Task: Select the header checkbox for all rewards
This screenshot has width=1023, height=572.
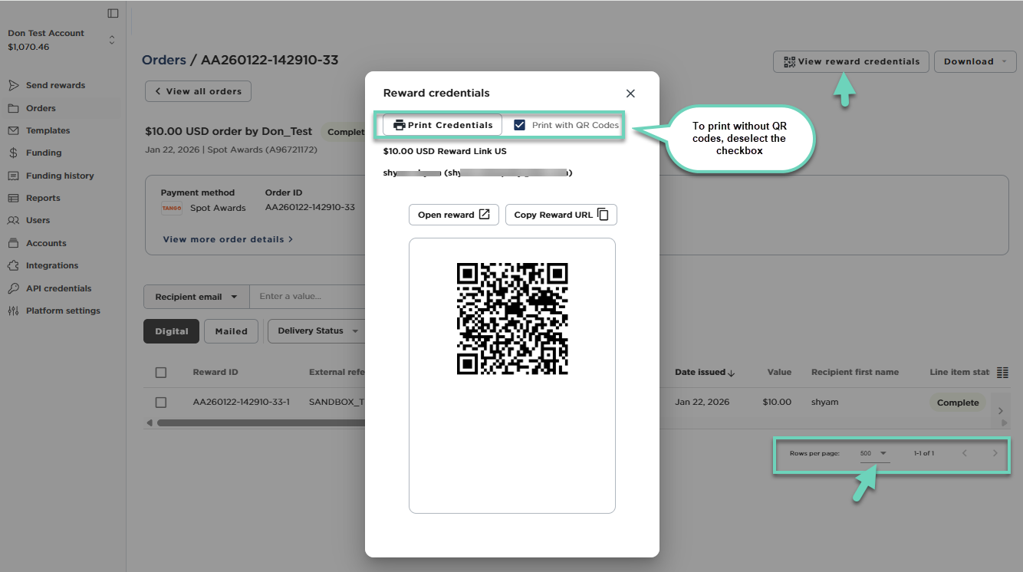Action: click(161, 373)
